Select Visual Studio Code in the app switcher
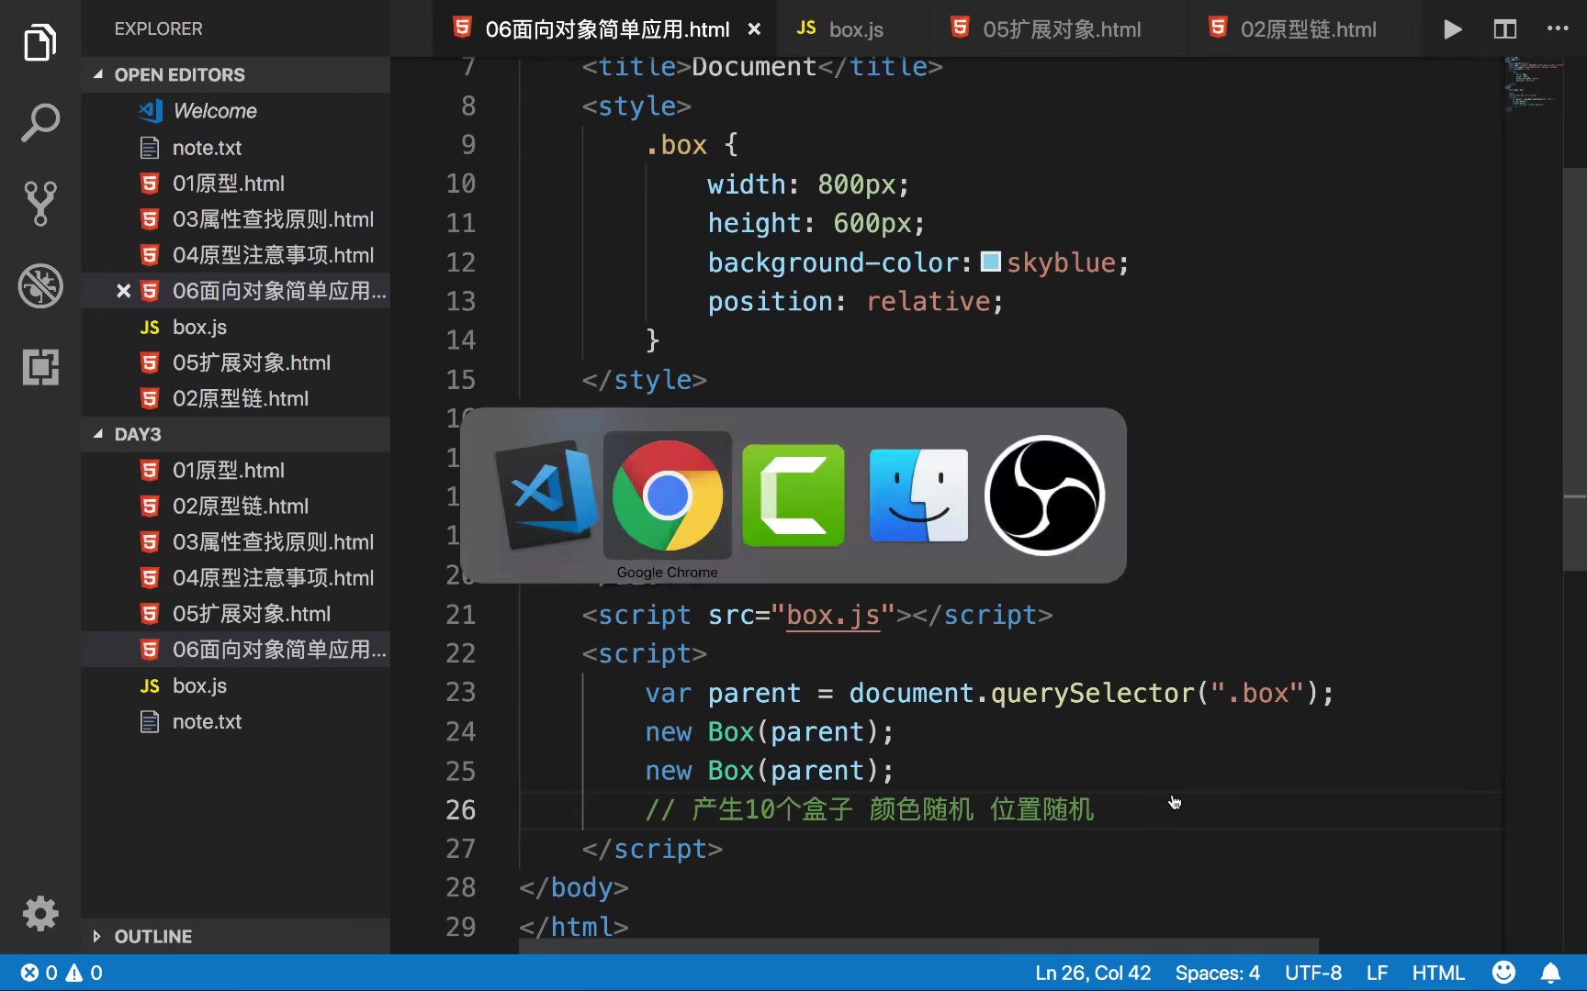Image resolution: width=1587 pixels, height=991 pixels. (546, 495)
